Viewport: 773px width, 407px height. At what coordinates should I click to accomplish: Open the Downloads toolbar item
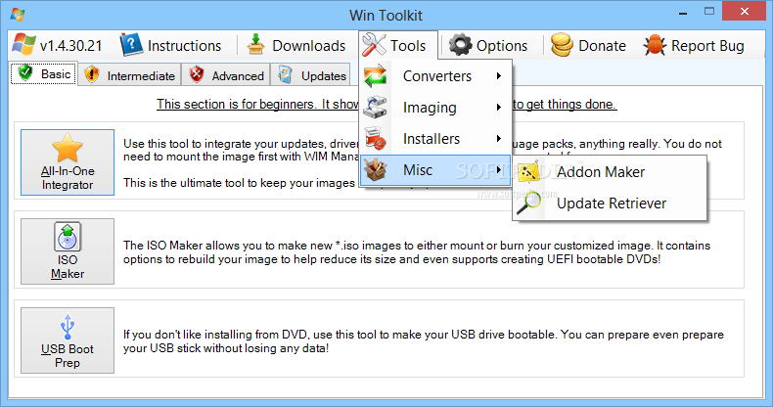[296, 45]
